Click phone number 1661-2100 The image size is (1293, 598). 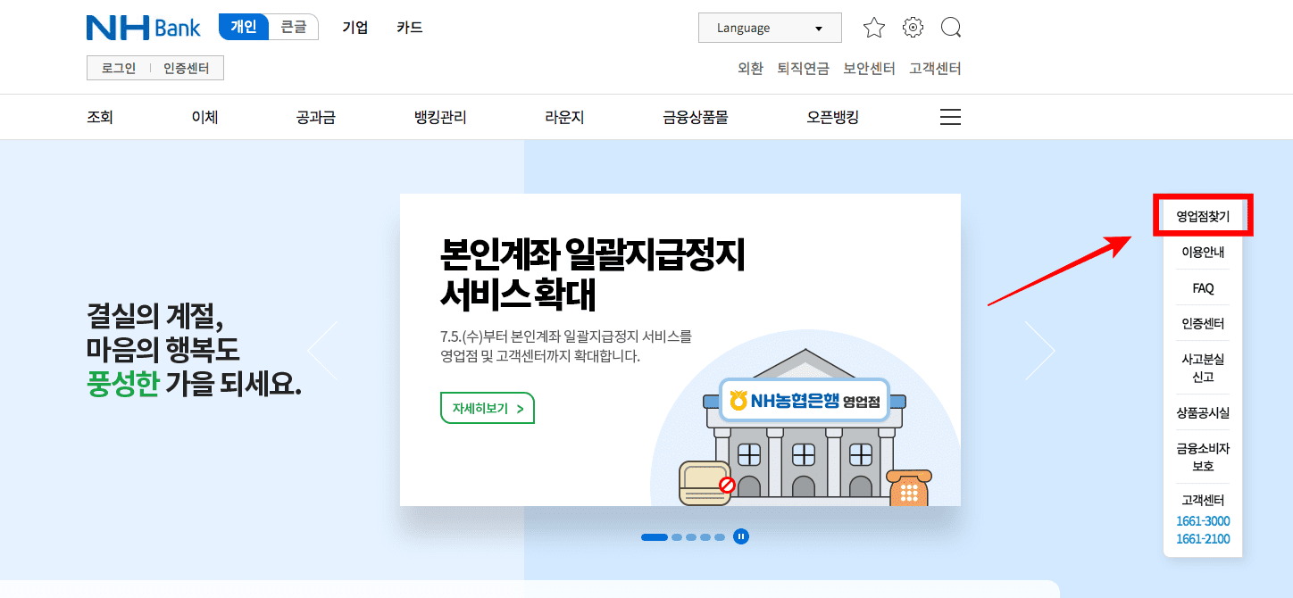pyautogui.click(x=1203, y=539)
